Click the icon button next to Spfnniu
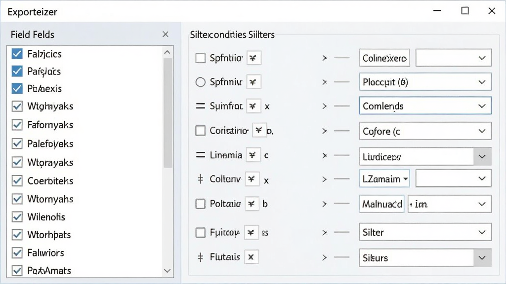This screenshot has width=506, height=284. (x=253, y=82)
